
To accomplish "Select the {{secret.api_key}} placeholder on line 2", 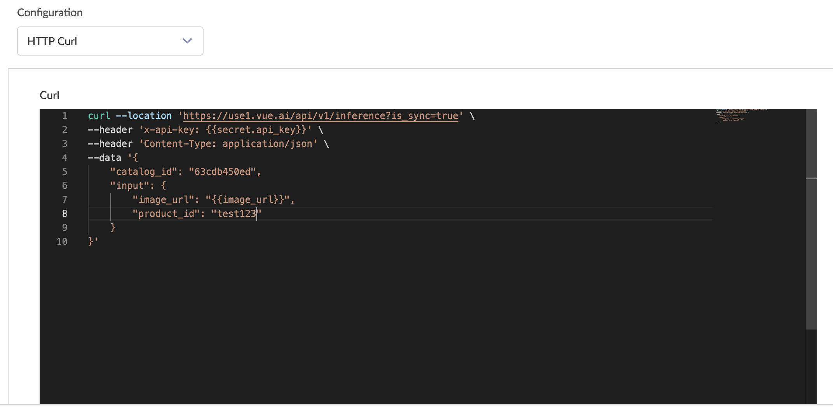I will pos(254,129).
